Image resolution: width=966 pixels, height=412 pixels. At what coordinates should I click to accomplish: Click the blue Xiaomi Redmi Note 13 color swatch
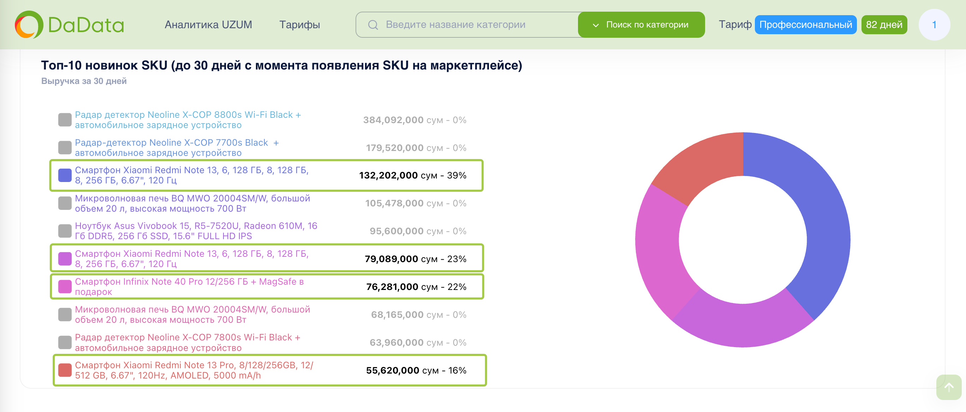(x=65, y=175)
